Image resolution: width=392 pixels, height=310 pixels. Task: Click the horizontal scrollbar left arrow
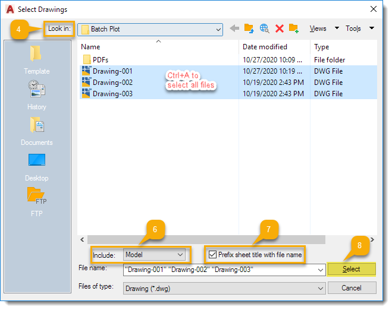(82, 239)
